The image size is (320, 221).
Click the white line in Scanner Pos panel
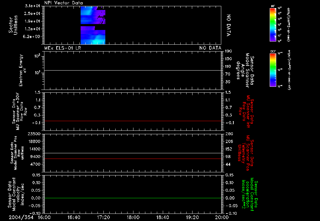(132, 153)
